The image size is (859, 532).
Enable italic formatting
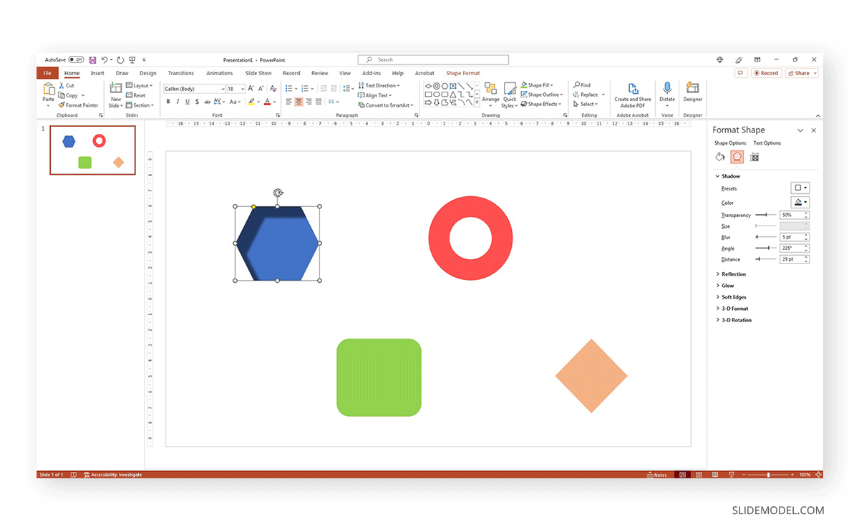[178, 101]
